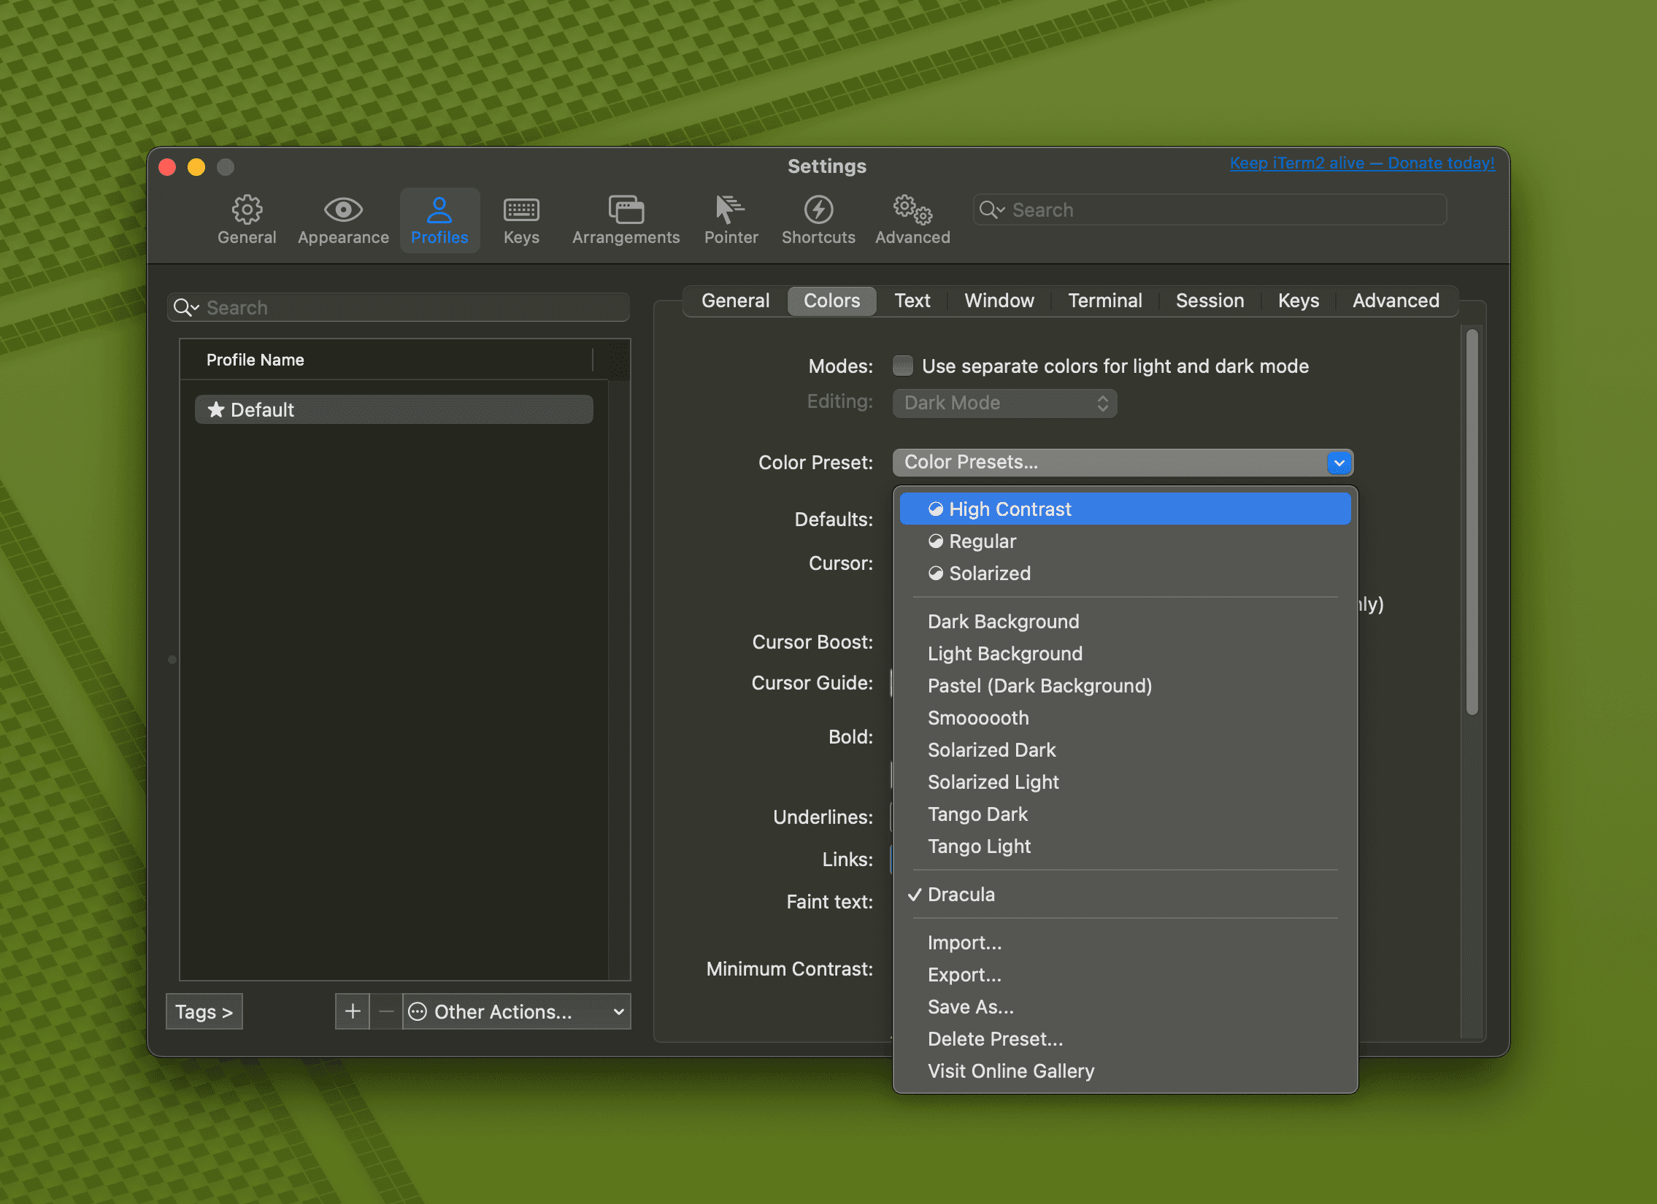This screenshot has width=1657, height=1204.
Task: Click the add profile plus icon
Action: 352,1011
